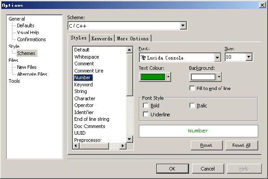Open the Scheme dropdown list
268x179 pixels.
[x=183, y=26]
